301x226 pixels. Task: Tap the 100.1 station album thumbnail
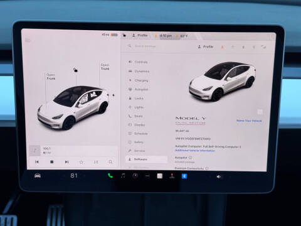[x=34, y=151]
